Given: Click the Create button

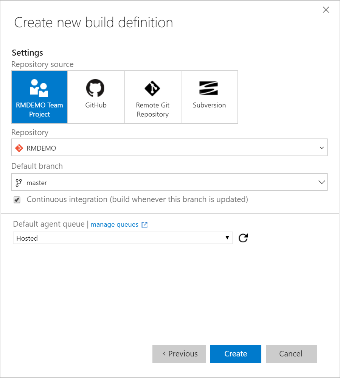Looking at the screenshot, I should tap(236, 354).
